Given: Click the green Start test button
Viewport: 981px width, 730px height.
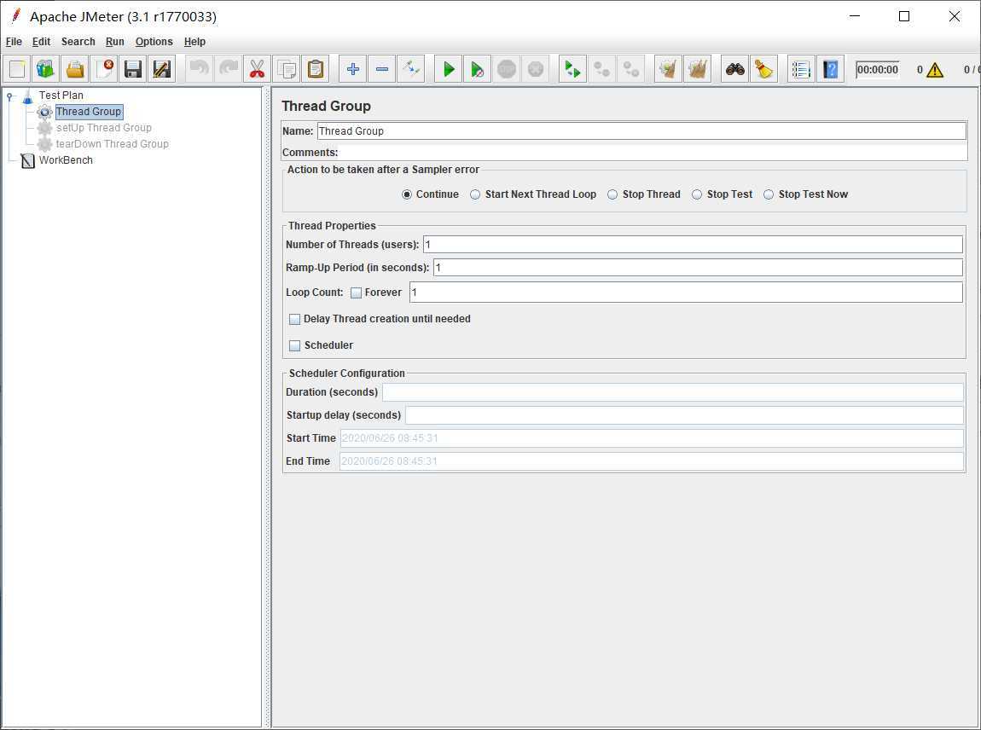Looking at the screenshot, I should 449,69.
